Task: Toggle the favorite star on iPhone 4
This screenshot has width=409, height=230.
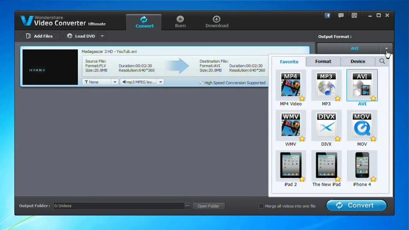Action: click(x=373, y=179)
